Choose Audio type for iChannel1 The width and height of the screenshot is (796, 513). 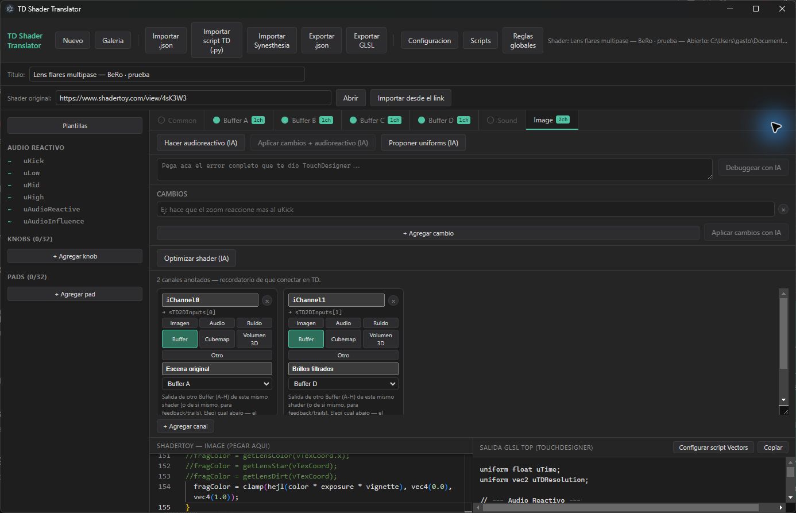point(343,323)
